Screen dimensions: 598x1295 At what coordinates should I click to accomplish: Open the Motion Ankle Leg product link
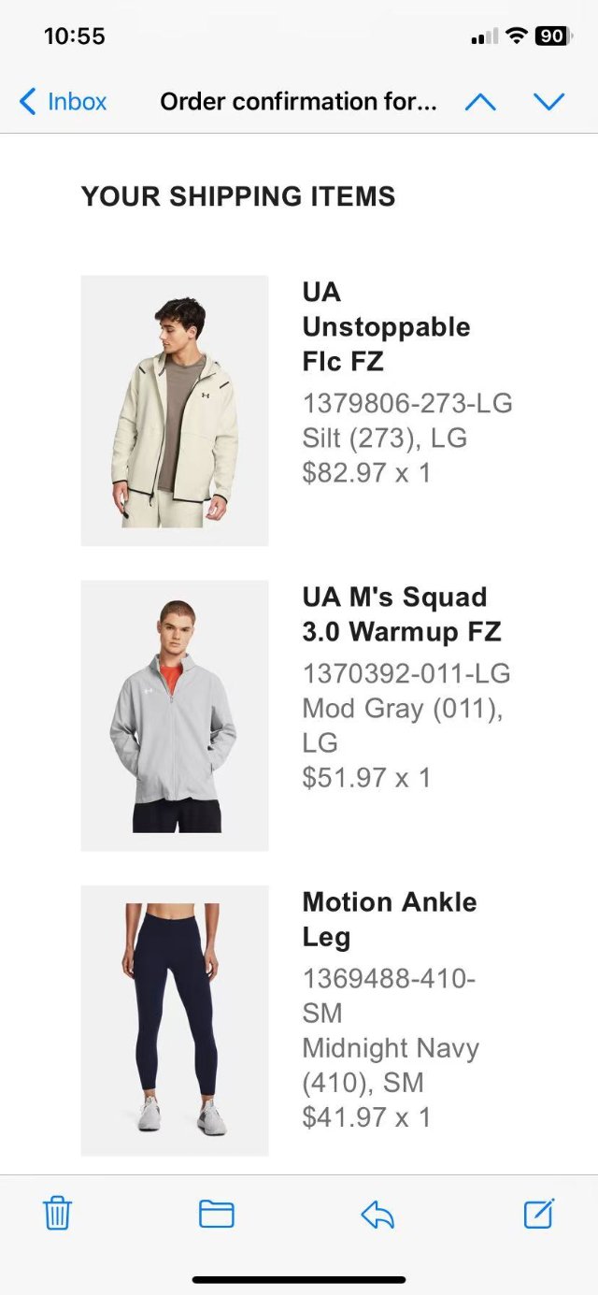(390, 919)
